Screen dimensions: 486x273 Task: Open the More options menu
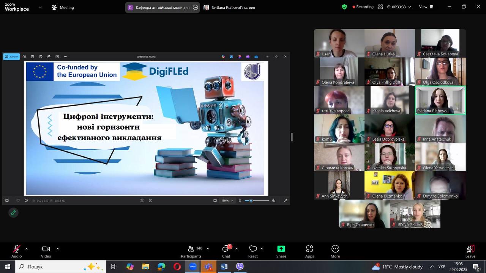point(335,251)
